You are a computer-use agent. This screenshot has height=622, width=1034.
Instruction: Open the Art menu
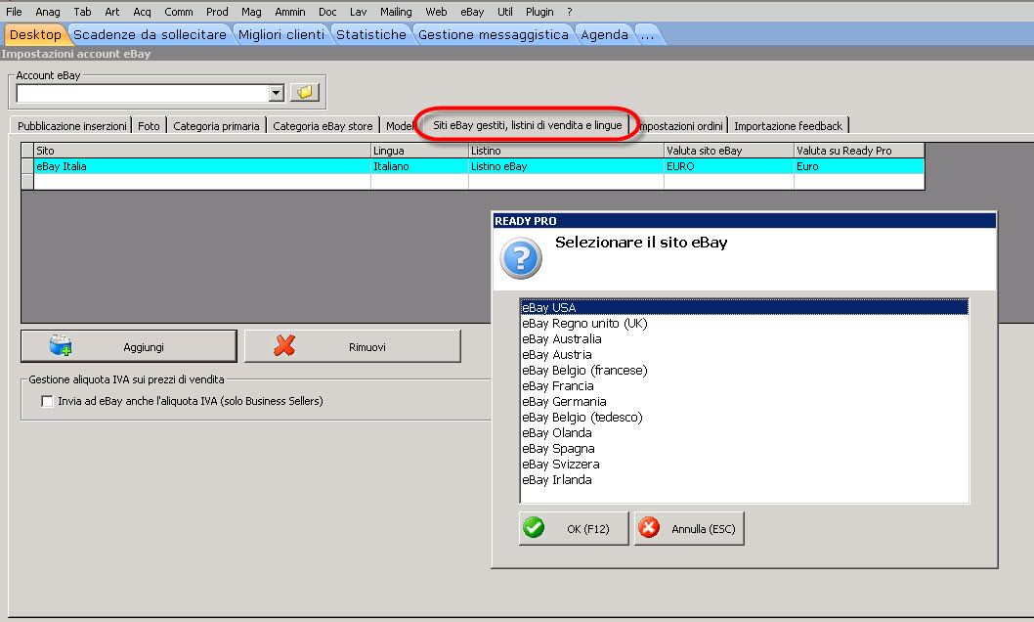112,12
